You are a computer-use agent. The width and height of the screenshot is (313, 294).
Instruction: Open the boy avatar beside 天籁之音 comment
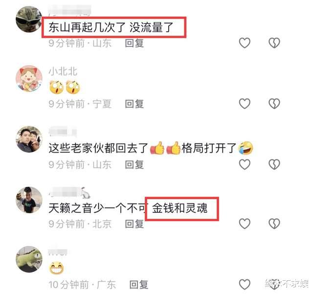pos(29,200)
